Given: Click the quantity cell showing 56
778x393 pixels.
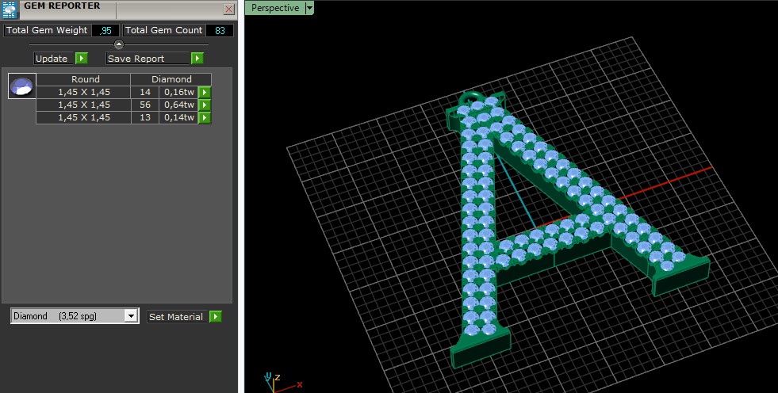Looking at the screenshot, I should (x=145, y=105).
